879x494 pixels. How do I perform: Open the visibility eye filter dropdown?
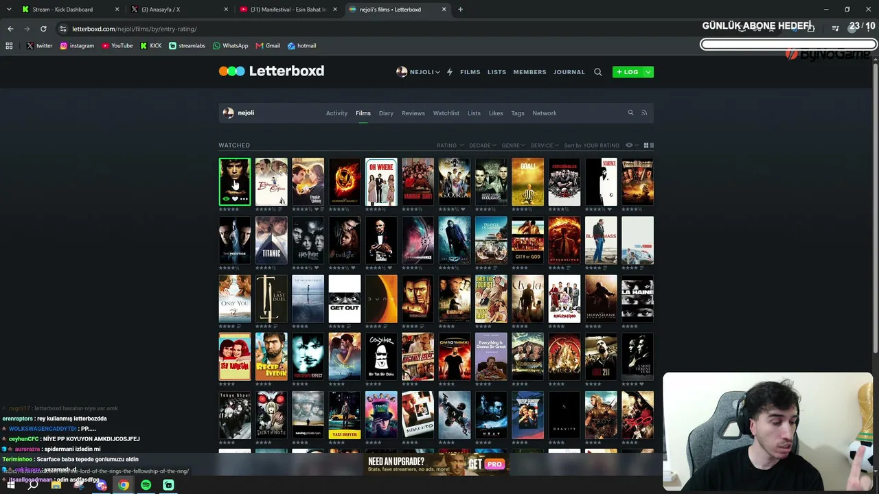tap(631, 145)
